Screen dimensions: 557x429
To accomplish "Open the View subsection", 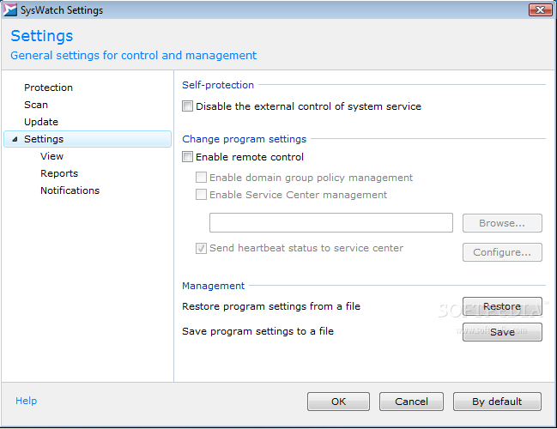I will (x=51, y=156).
